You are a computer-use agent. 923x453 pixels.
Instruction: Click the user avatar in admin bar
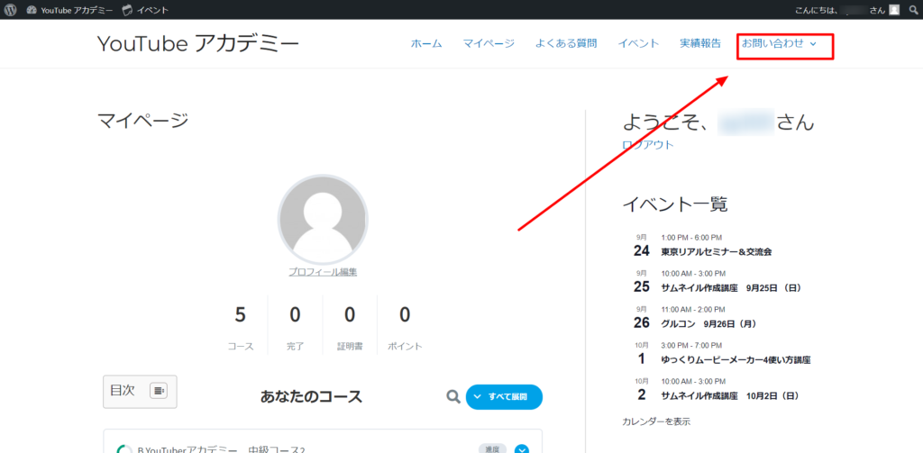(894, 9)
